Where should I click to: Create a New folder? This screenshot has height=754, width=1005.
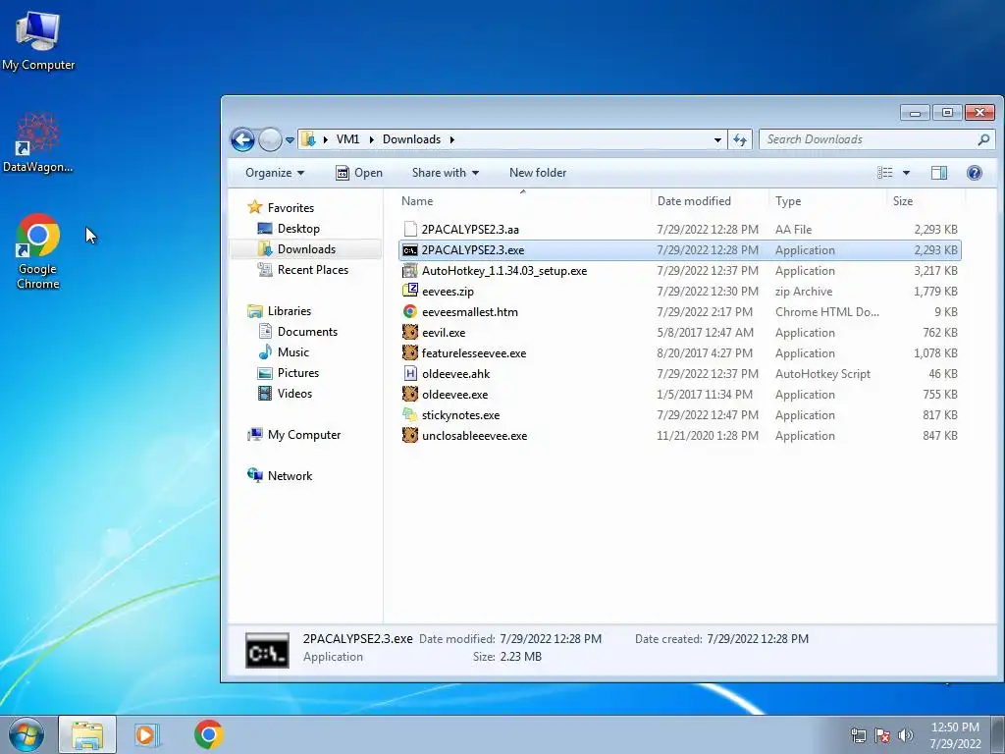(x=538, y=173)
